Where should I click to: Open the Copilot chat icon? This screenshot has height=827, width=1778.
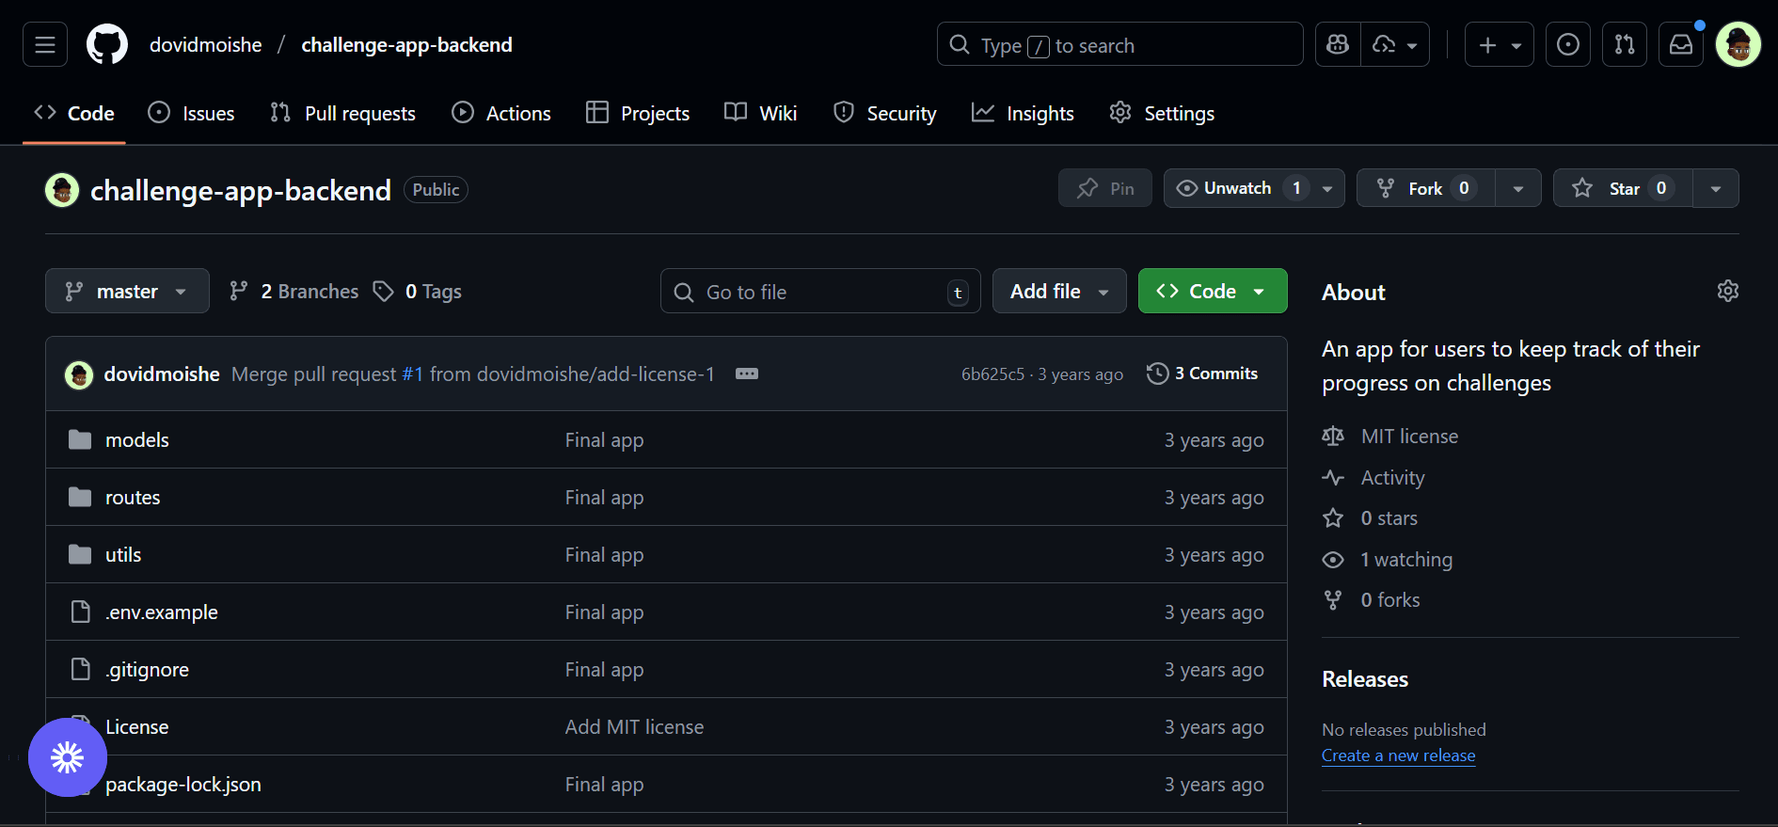[x=1338, y=44]
